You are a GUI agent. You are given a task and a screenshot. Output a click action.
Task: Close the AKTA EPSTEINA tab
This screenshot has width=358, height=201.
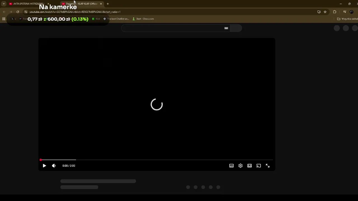[48, 4]
